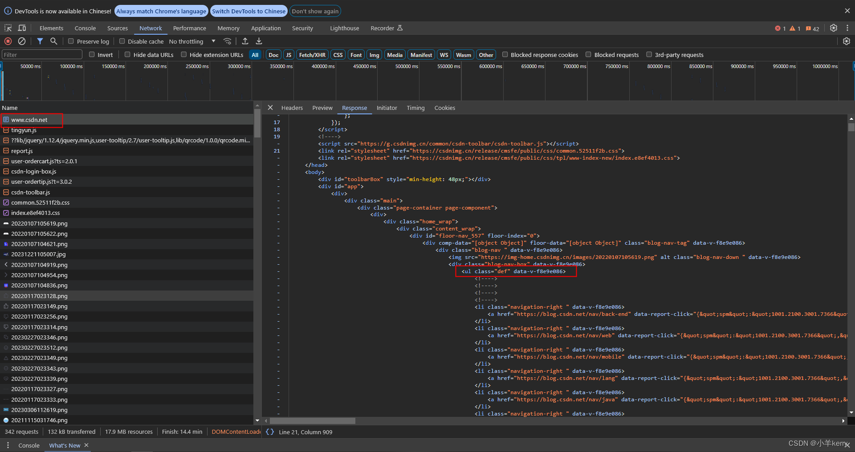Open network conditions wifi icon
The image size is (855, 452).
(x=227, y=41)
